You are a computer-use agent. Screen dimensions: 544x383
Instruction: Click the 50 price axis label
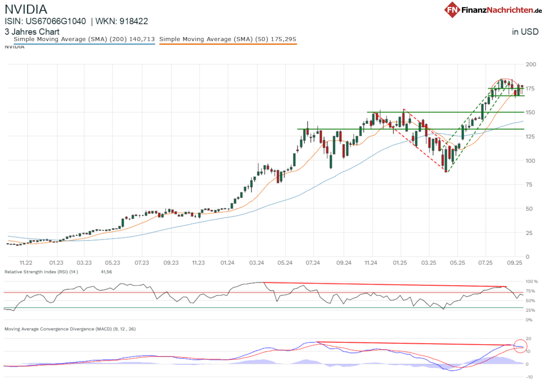click(x=529, y=209)
